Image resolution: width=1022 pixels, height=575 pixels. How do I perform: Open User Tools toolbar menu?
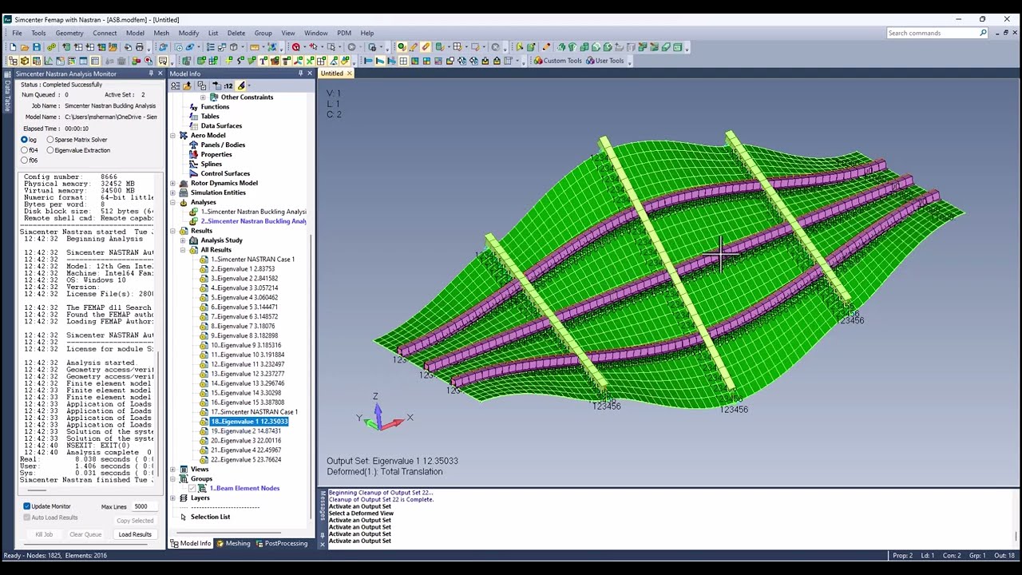[x=605, y=61]
